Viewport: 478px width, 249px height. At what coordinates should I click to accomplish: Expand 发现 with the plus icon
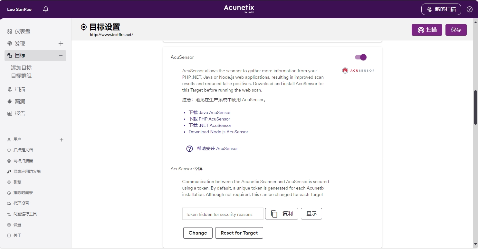(x=61, y=43)
